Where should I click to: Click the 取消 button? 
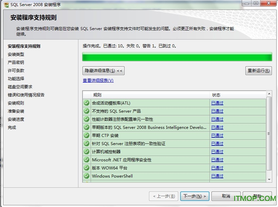click(226, 196)
